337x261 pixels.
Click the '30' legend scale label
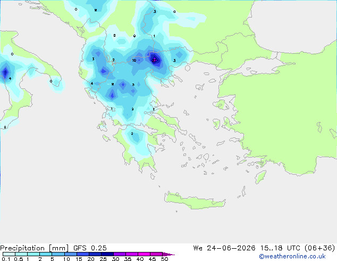click(x=115, y=259)
